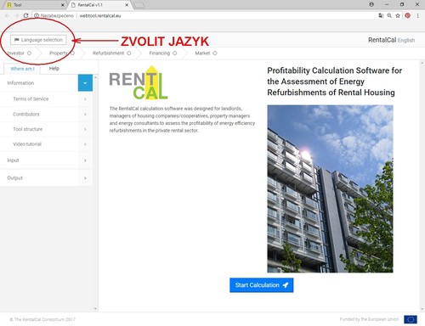
Task: Click The RentalCal Consortium 2017 footer text
Action: [x=42, y=319]
